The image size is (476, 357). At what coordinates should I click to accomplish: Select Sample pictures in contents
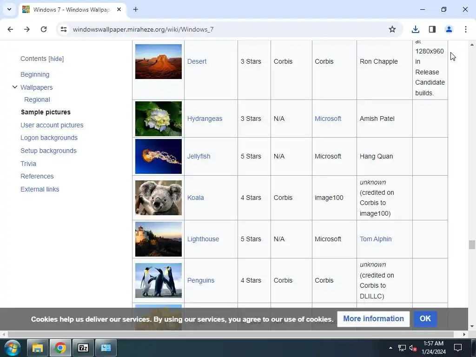click(46, 112)
